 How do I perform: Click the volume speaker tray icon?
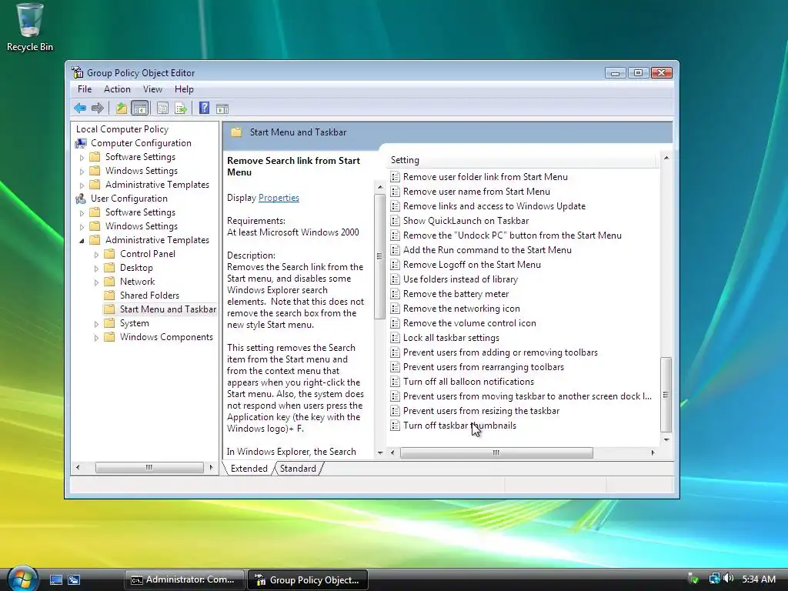tap(729, 579)
